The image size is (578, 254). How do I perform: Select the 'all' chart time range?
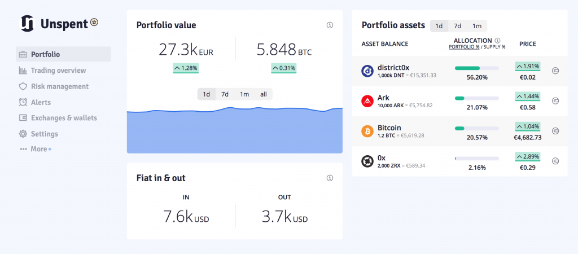[x=263, y=94]
